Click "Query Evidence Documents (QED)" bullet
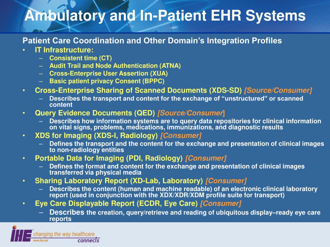This screenshot has height=247, width=330. (x=95, y=113)
